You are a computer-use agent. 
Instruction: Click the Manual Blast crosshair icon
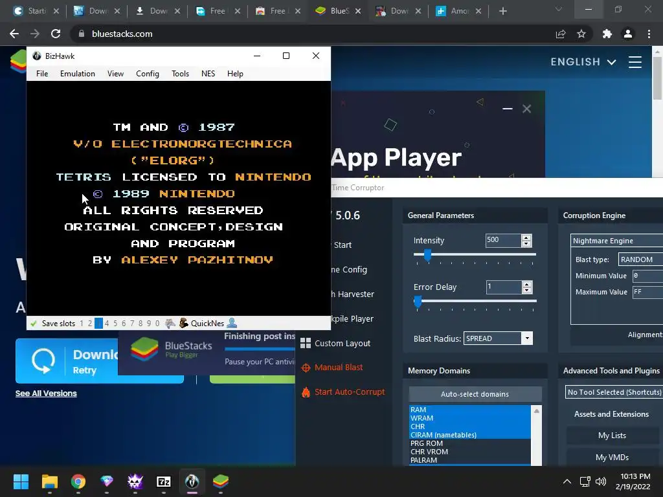(x=306, y=368)
